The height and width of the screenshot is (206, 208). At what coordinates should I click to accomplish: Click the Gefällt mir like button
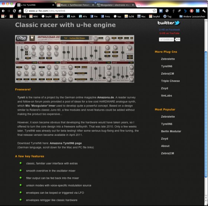point(166,39)
